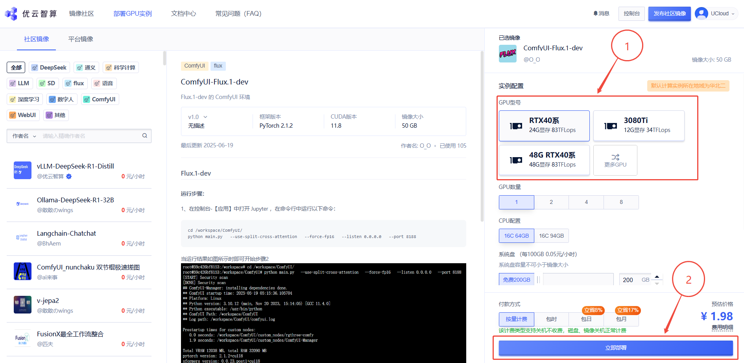This screenshot has height=363, width=744.
Task: Choose the RTX40系 24G GPU card
Action: click(544, 126)
